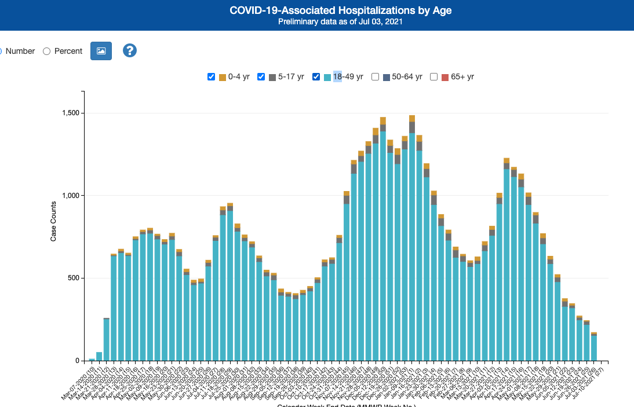634x407 pixels.
Task: Uncheck the 5-17 yr checkbox
Action: coord(261,77)
